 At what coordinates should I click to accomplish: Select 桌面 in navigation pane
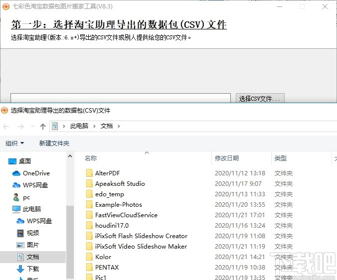point(25,161)
